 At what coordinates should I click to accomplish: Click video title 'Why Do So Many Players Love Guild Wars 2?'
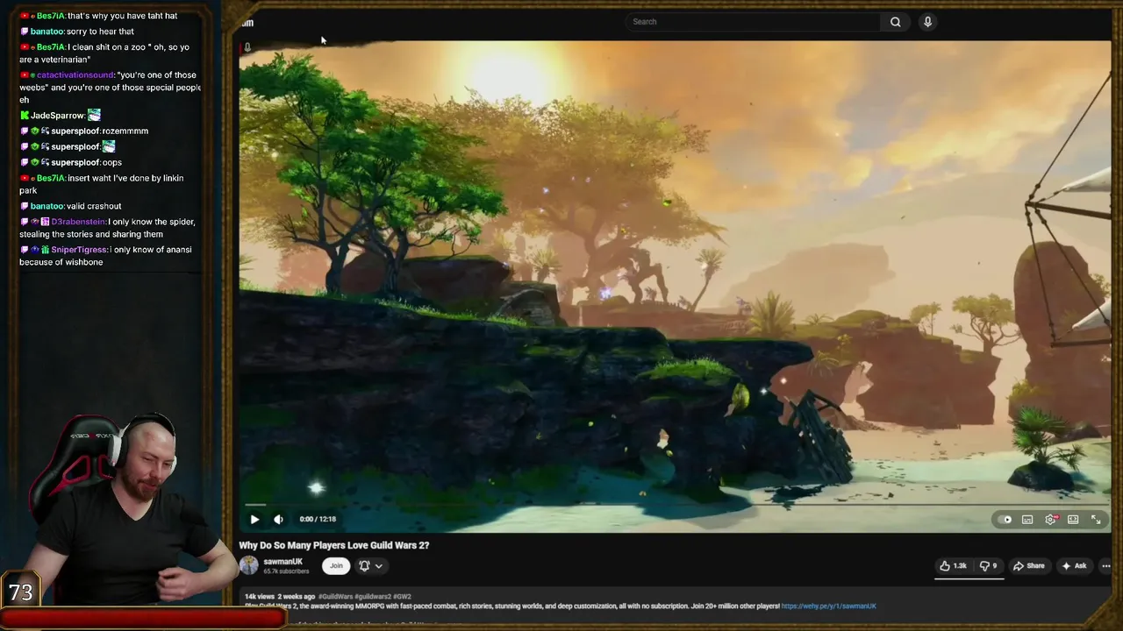pos(334,545)
